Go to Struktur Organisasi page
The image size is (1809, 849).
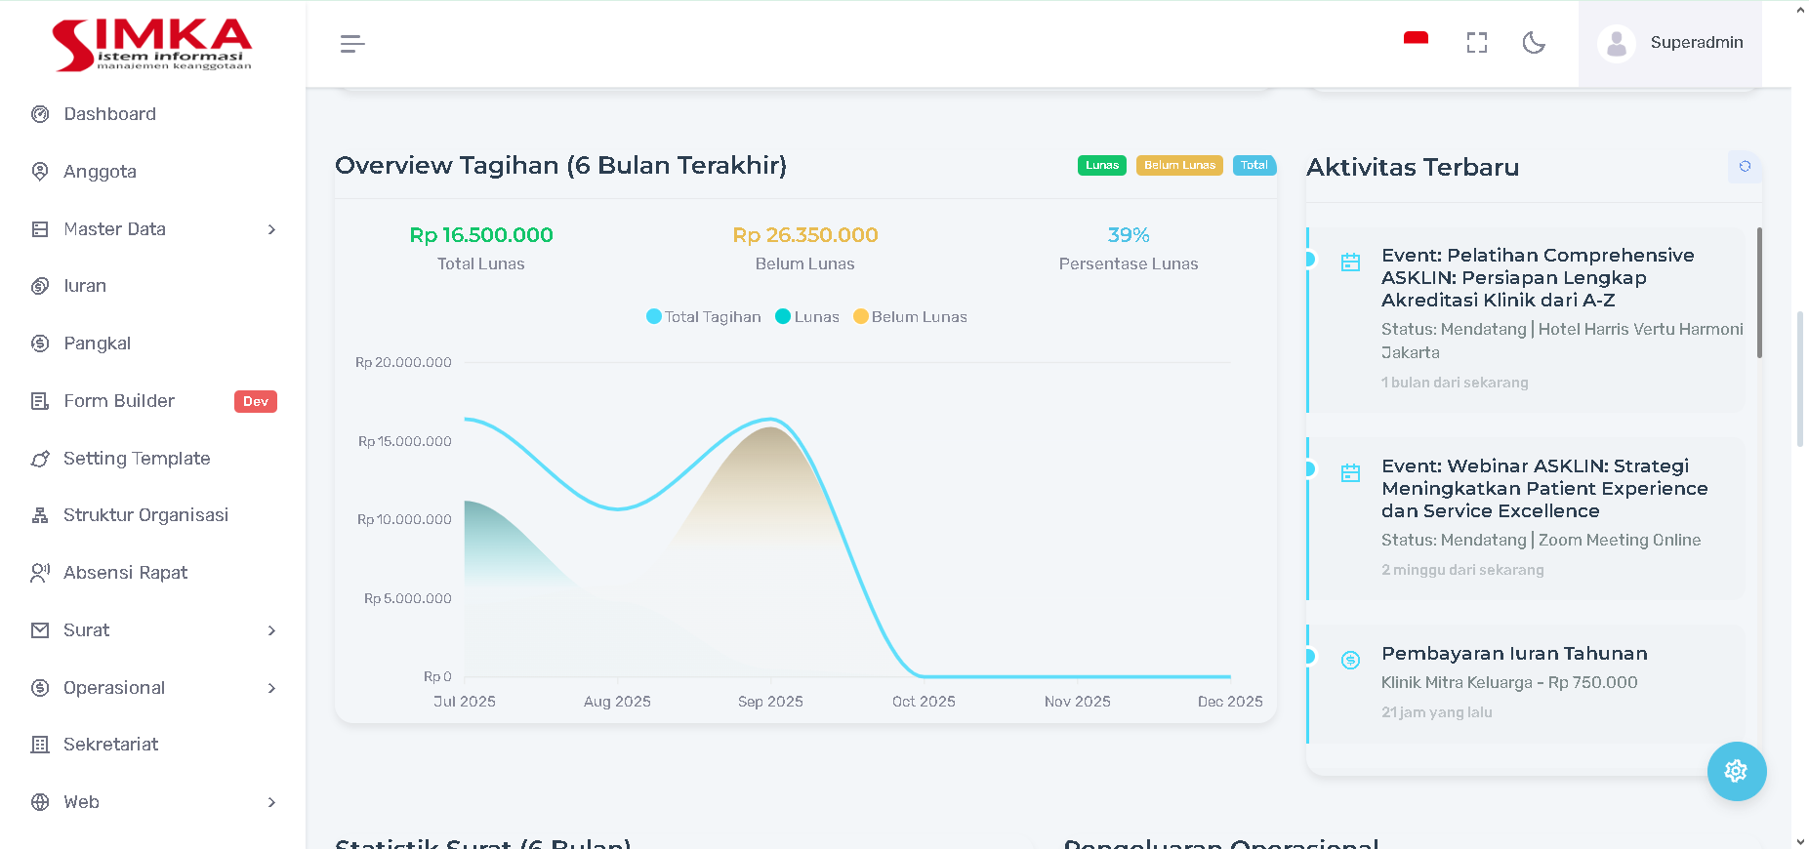(145, 515)
